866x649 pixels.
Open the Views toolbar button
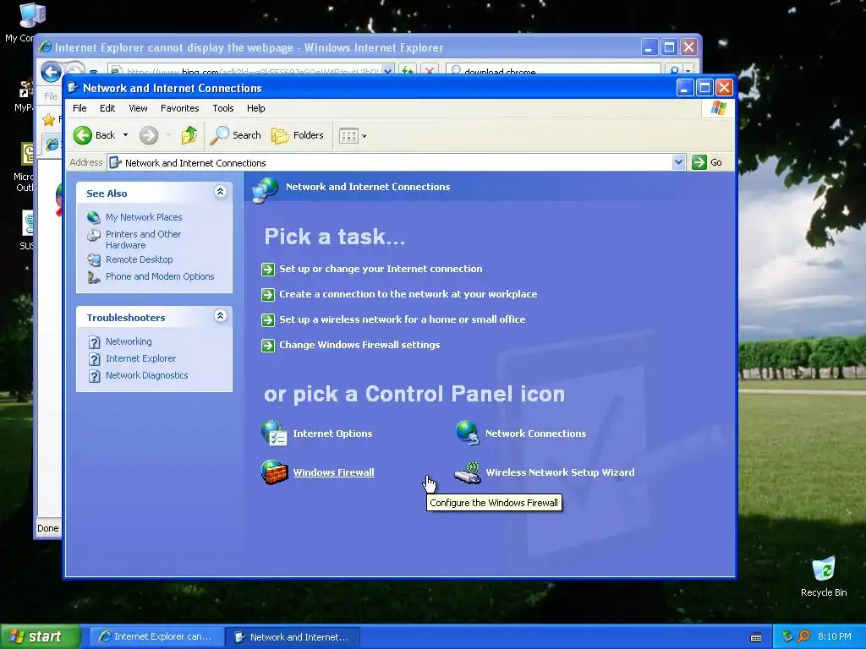[x=353, y=135]
